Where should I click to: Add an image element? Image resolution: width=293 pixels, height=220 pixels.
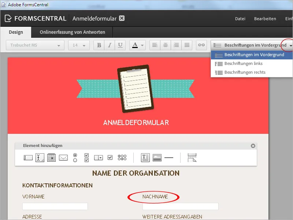tap(157, 158)
